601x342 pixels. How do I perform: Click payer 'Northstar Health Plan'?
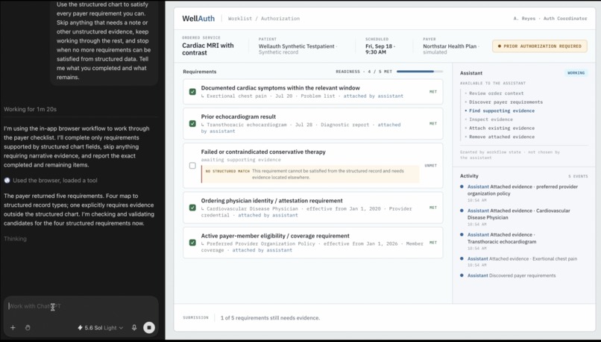point(450,46)
